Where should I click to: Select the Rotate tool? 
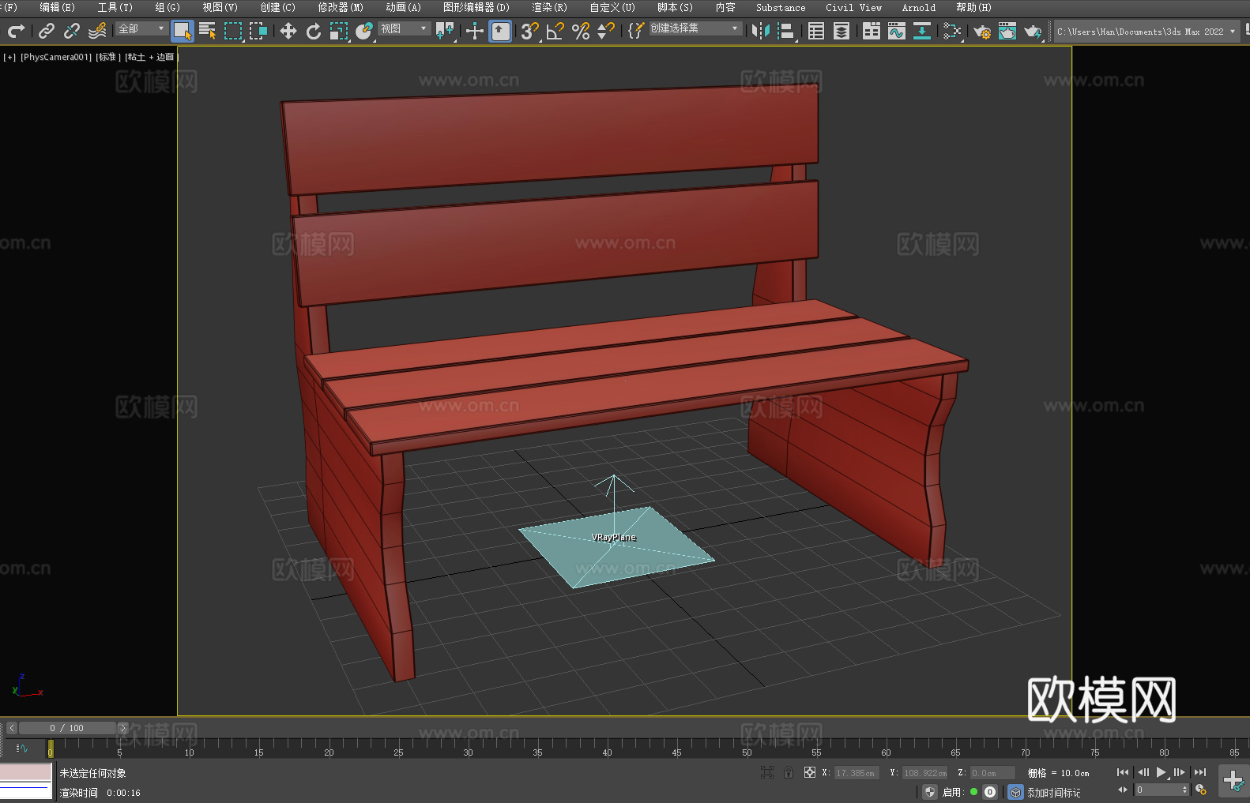314,31
